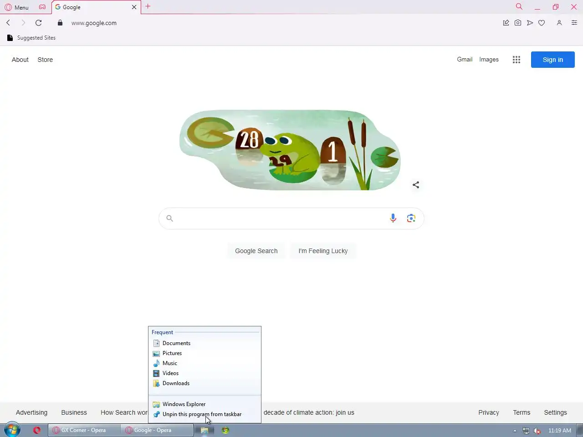The width and height of the screenshot is (583, 437).
Task: Open the Google apps grid icon
Action: [516, 60]
